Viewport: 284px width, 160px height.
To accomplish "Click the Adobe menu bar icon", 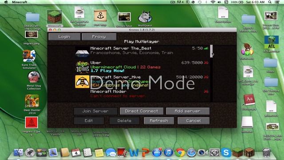I will tap(180, 2).
